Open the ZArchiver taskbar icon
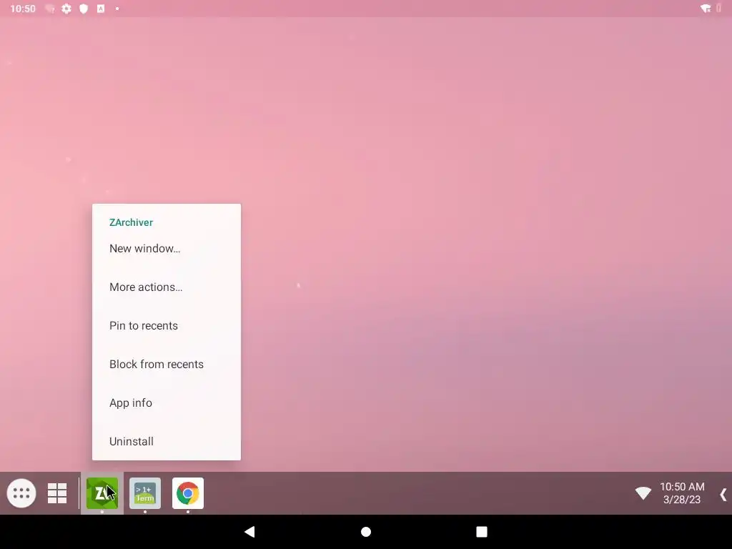Screen dimensions: 732x549 click(x=102, y=493)
